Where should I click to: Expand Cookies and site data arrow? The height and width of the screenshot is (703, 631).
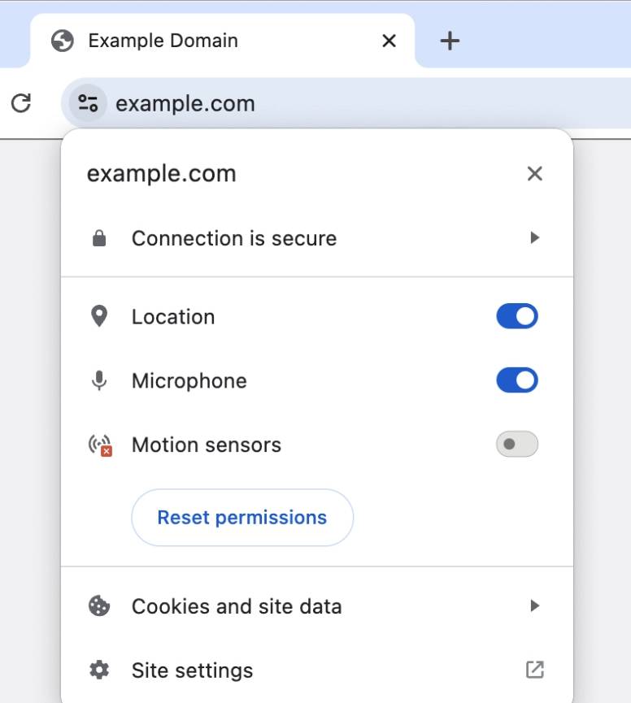(534, 605)
